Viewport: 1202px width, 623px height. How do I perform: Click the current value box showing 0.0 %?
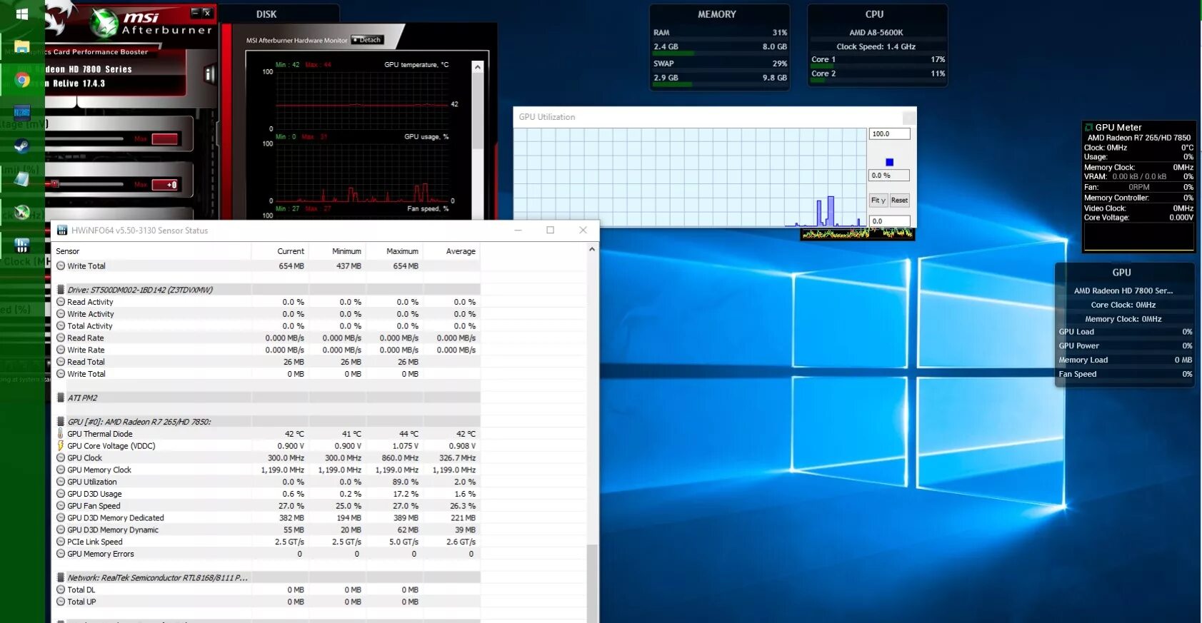[x=889, y=176]
